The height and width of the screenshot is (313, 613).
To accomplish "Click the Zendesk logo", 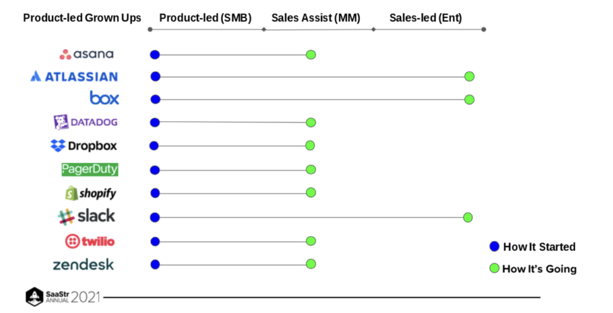I will tap(83, 265).
